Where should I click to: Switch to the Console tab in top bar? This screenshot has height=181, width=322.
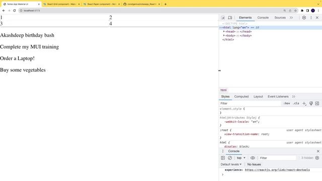click(263, 18)
